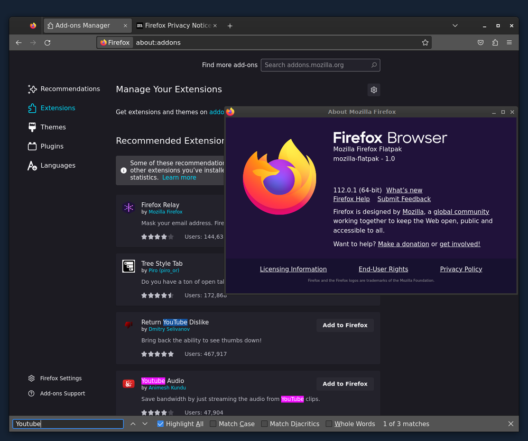The image size is (528, 441).
Task: Expand the list all tabs dropdown
Action: click(455, 25)
